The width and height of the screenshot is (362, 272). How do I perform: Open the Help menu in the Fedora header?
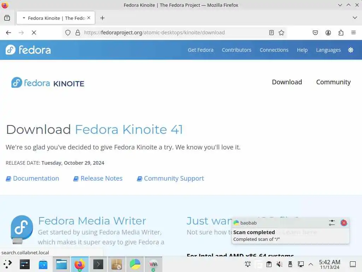[x=302, y=50]
